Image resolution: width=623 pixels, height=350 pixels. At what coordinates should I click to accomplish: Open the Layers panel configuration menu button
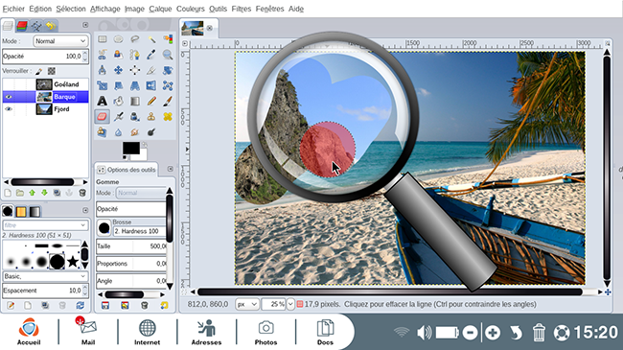tap(85, 25)
